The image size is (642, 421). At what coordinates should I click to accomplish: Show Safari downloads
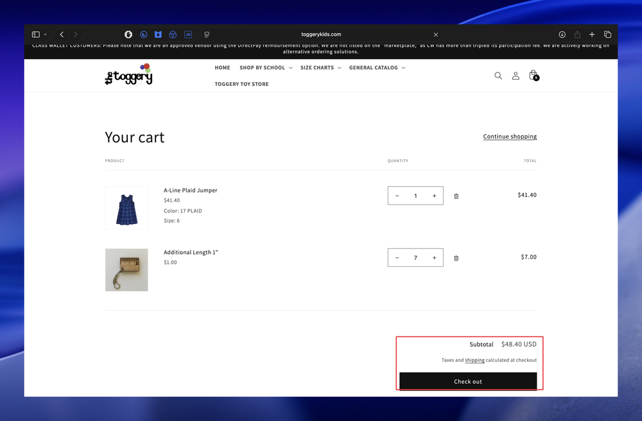pos(562,35)
